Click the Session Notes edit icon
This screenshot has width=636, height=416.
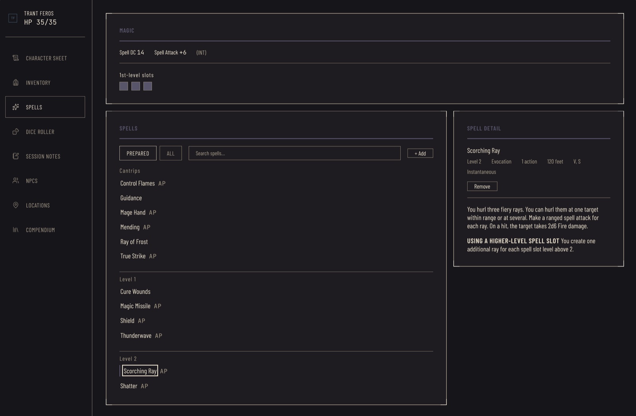tap(16, 156)
